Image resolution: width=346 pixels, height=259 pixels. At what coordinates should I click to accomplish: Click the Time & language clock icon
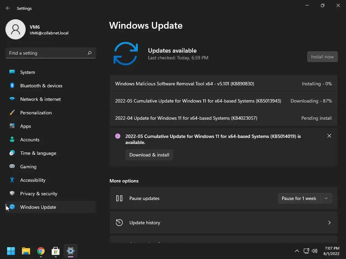(12, 153)
